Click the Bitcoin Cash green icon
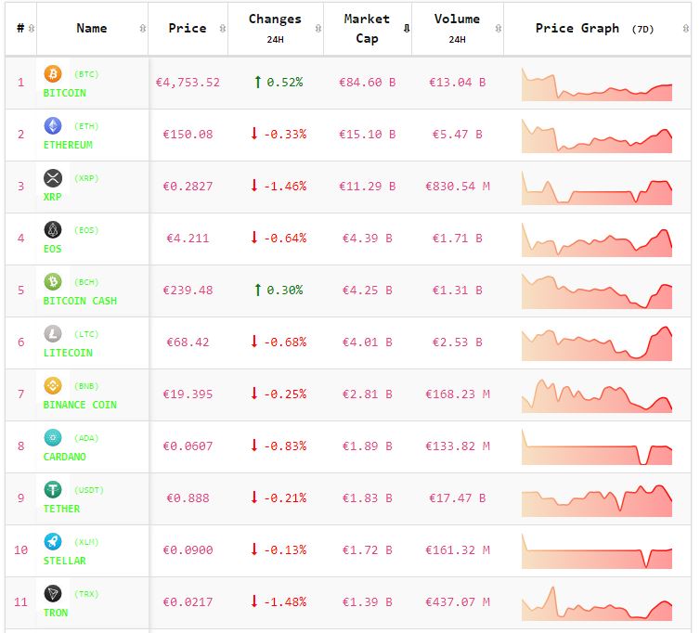Screen dimensions: 700x633 pos(53,281)
